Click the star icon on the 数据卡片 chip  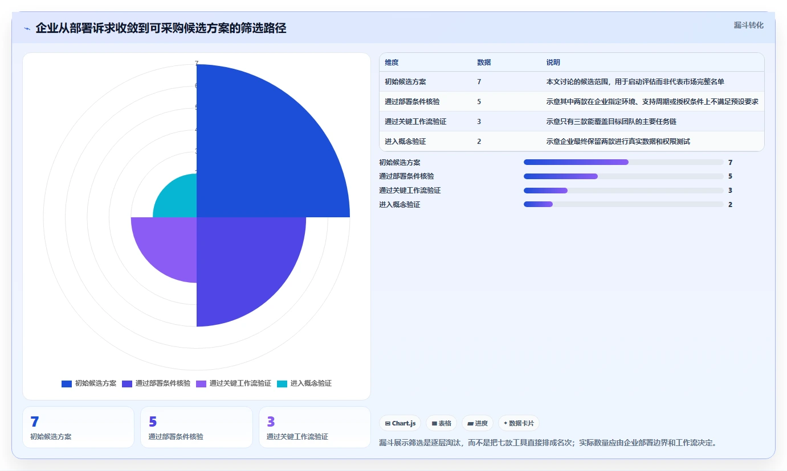coord(505,423)
